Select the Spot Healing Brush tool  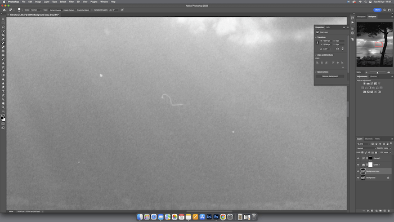[x=3, y=43]
